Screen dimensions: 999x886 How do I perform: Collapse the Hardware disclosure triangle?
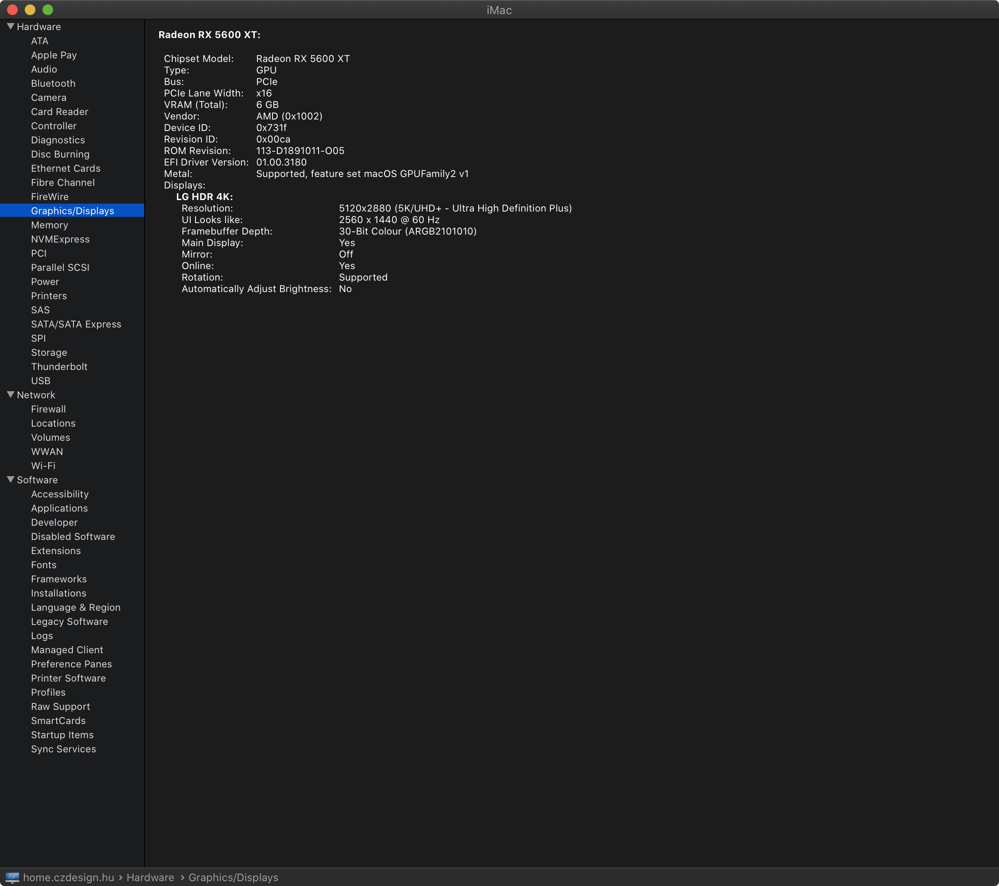coord(10,27)
